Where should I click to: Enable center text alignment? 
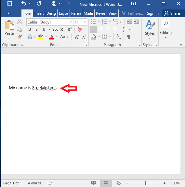(101, 29)
